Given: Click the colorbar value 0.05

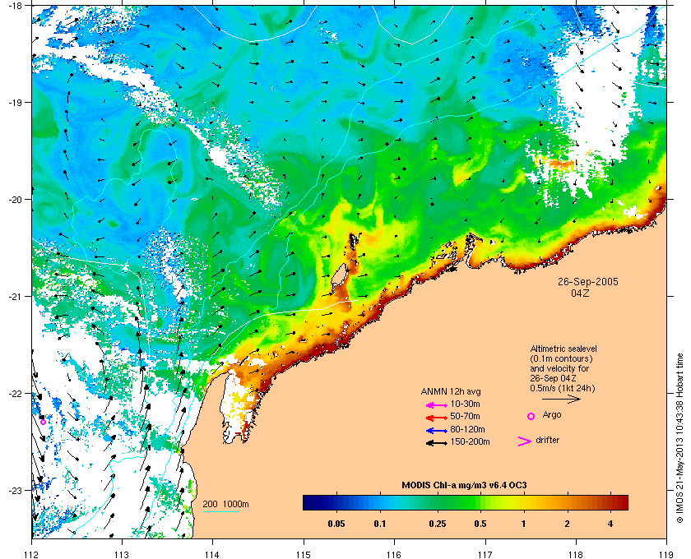Looking at the screenshot, I should [x=336, y=524].
